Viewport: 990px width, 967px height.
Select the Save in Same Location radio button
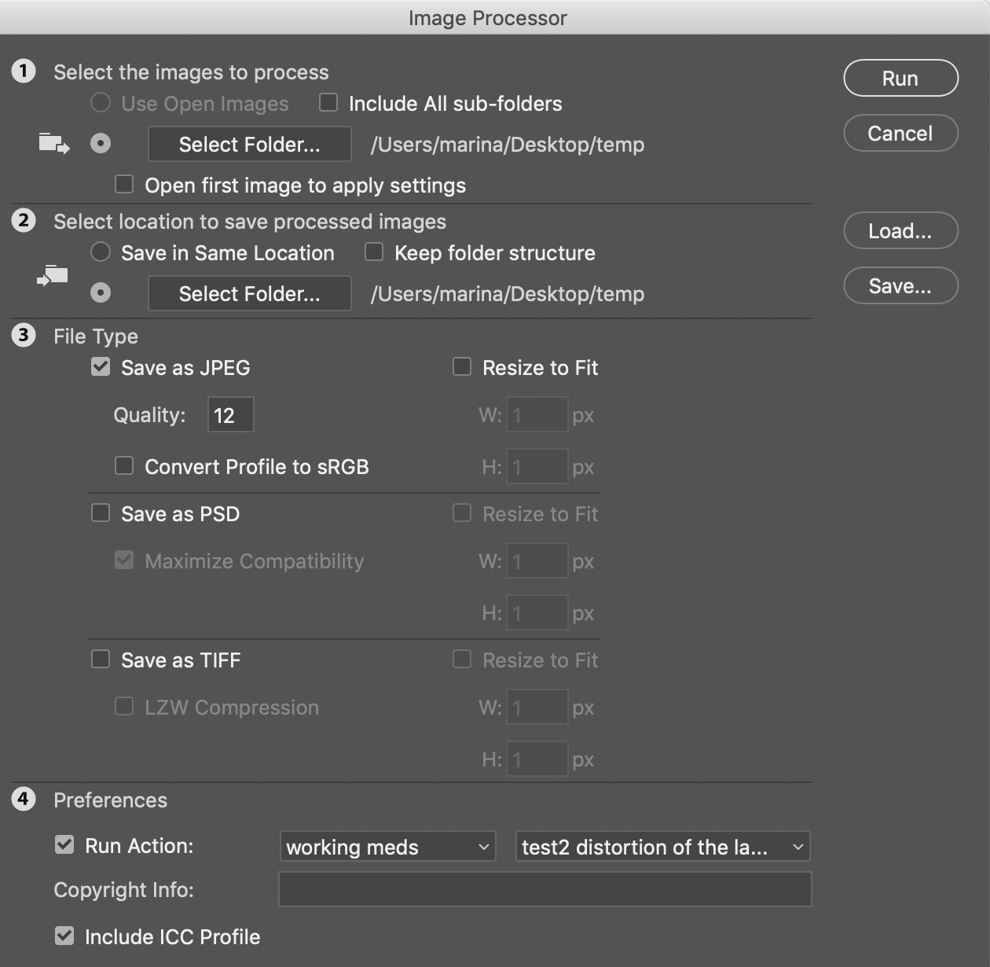(100, 252)
